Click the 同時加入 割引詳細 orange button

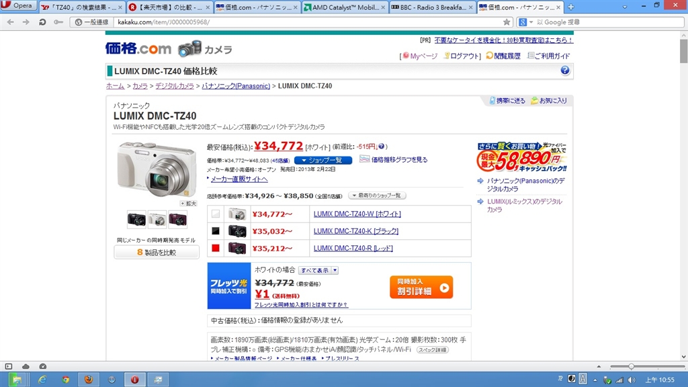point(421,287)
